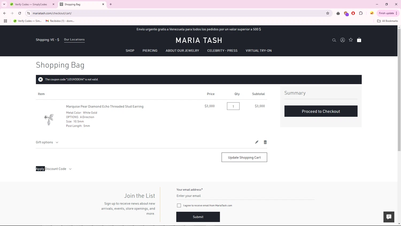401x226 pixels.
Task: Open the PIERCING menu
Action: tap(150, 51)
